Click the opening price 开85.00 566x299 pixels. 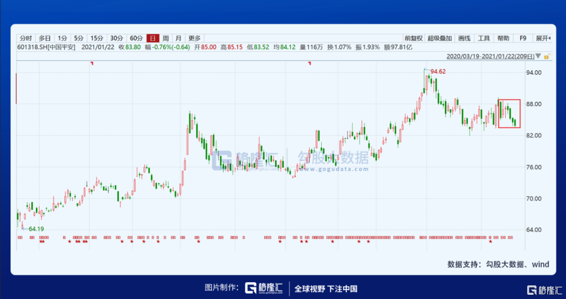[x=205, y=47]
